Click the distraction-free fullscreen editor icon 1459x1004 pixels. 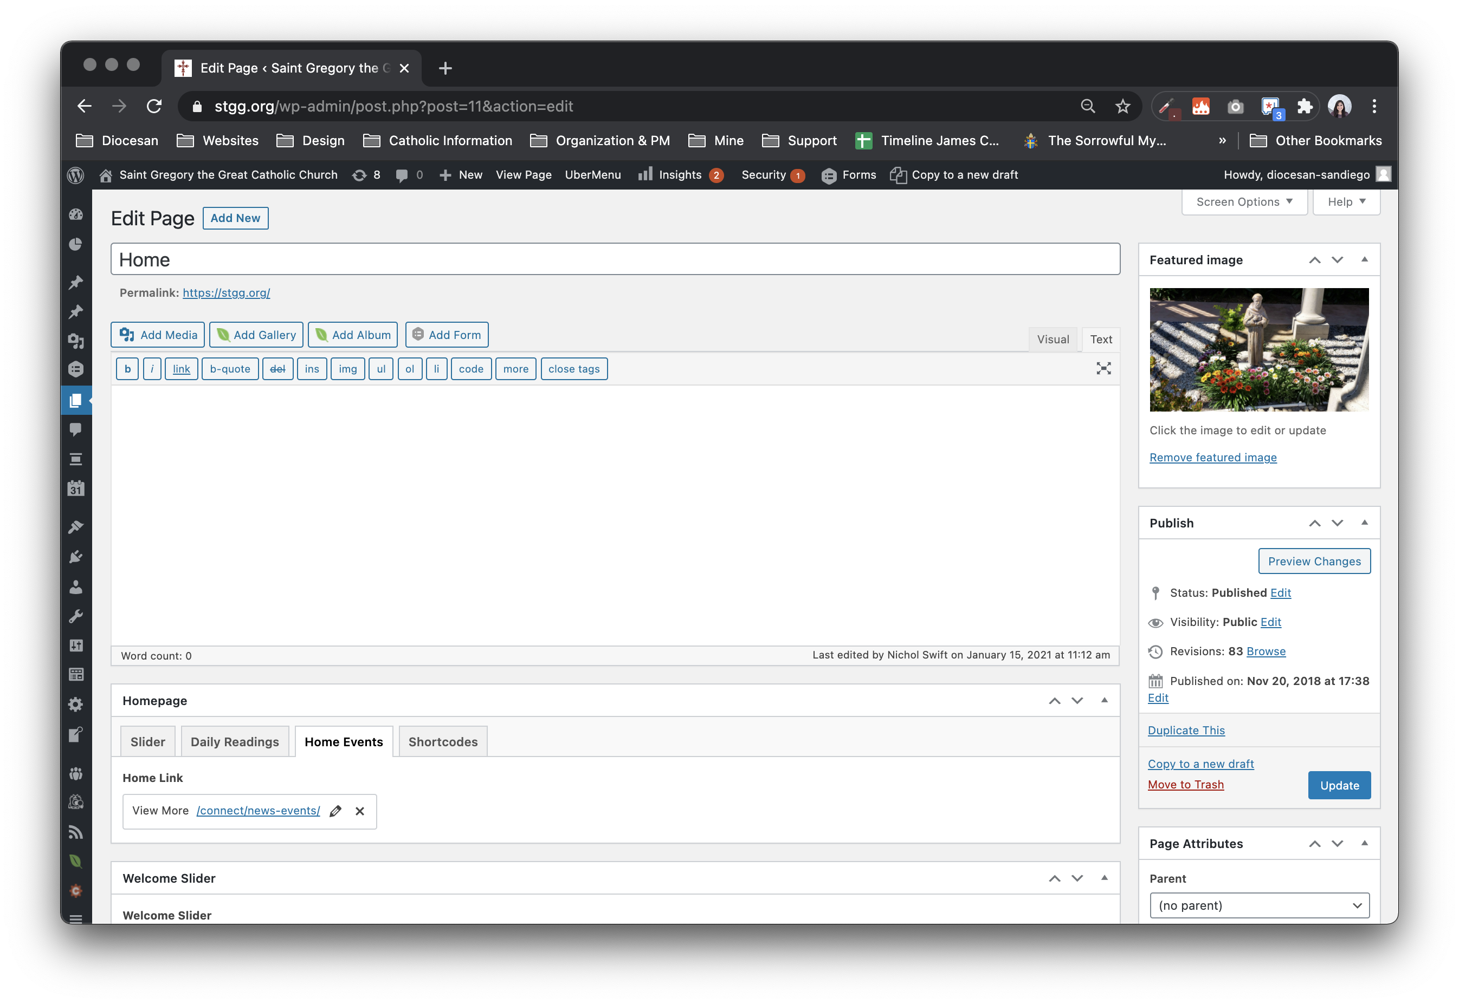pos(1103,368)
